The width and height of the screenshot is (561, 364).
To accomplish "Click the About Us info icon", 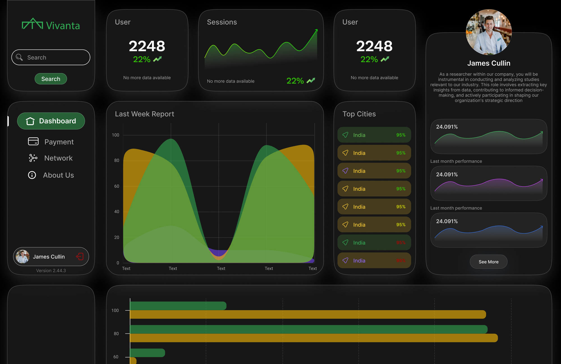I will pos(31,175).
